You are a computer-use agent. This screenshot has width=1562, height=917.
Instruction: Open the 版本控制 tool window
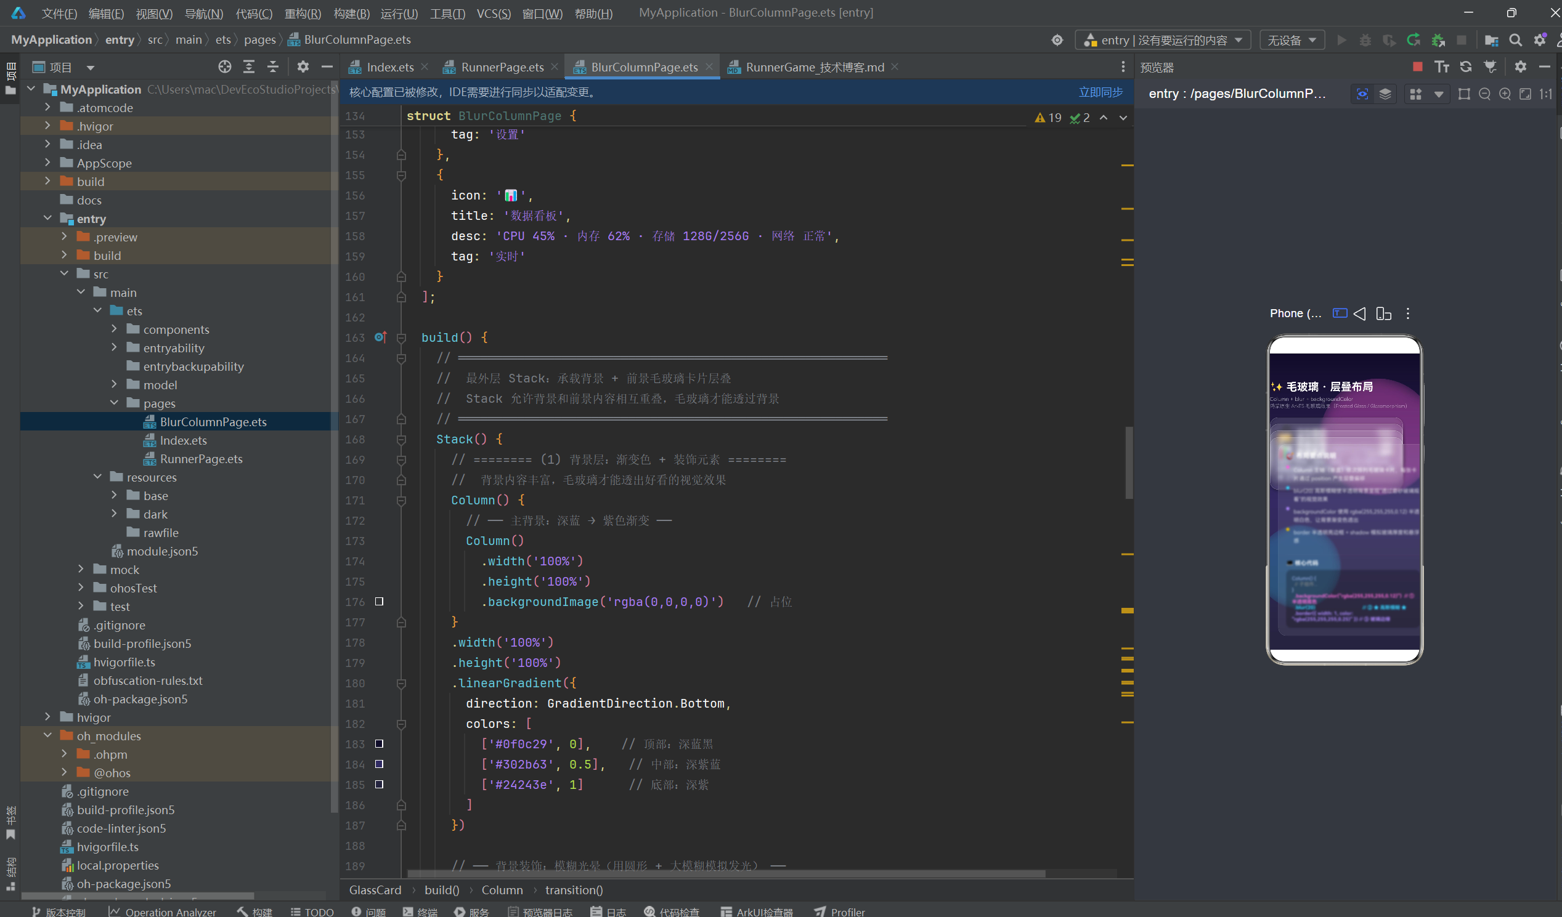(x=59, y=911)
